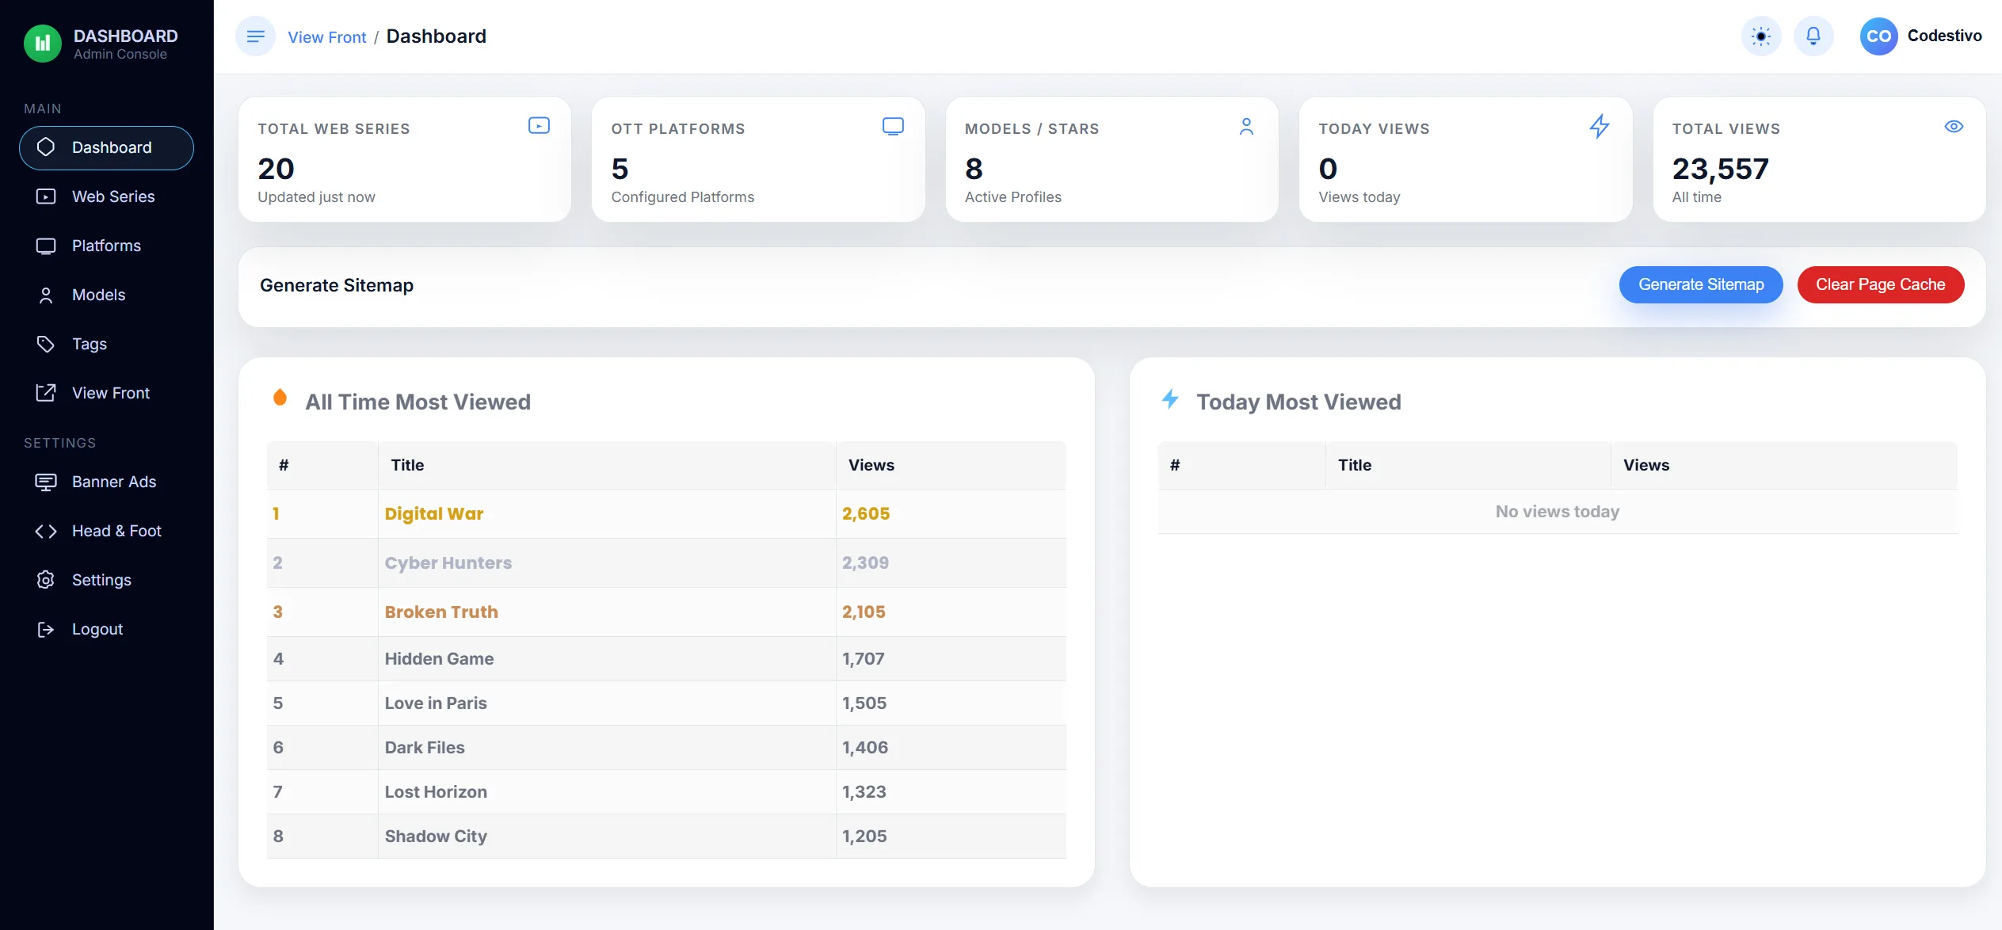Image resolution: width=2002 pixels, height=930 pixels.
Task: Click the Models / Stars person icon
Action: [x=1246, y=126]
